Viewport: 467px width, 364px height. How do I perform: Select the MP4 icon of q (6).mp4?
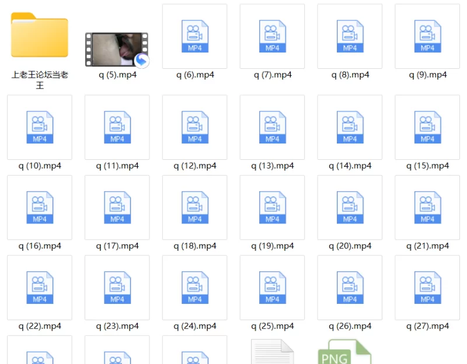[195, 36]
